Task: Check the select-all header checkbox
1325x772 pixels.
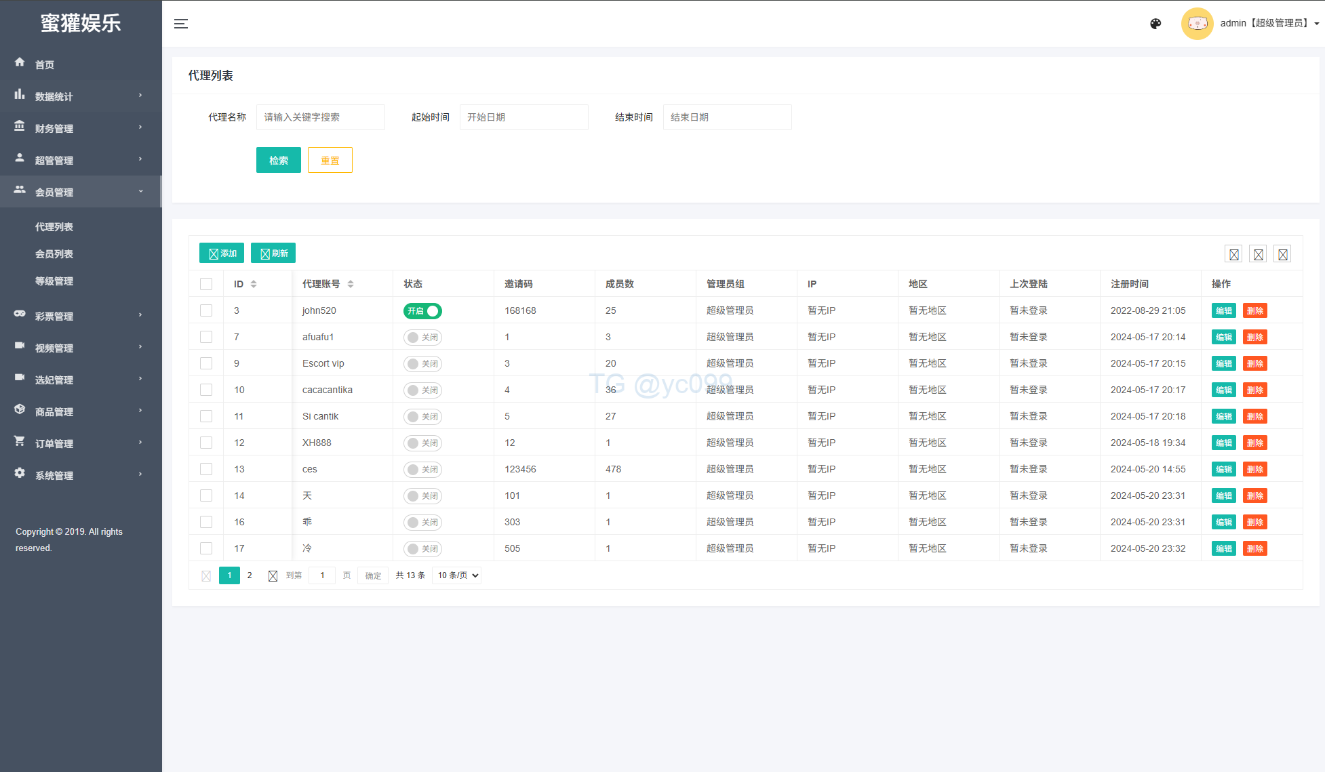Action: [206, 284]
